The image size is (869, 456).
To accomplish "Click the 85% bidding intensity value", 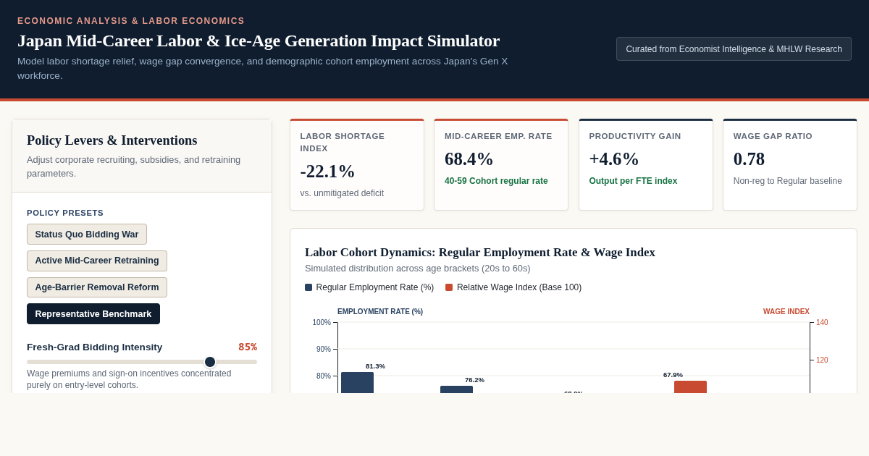I will 248,347.
